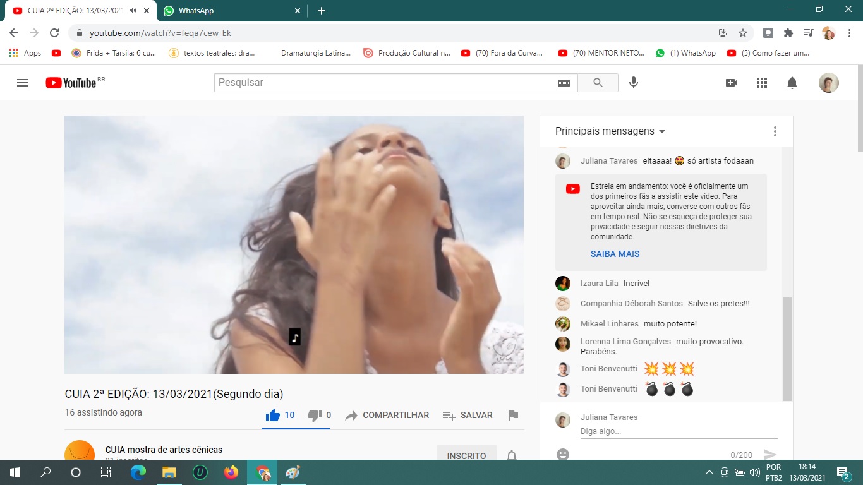Open the notifications bell in YouTube header

tap(792, 83)
